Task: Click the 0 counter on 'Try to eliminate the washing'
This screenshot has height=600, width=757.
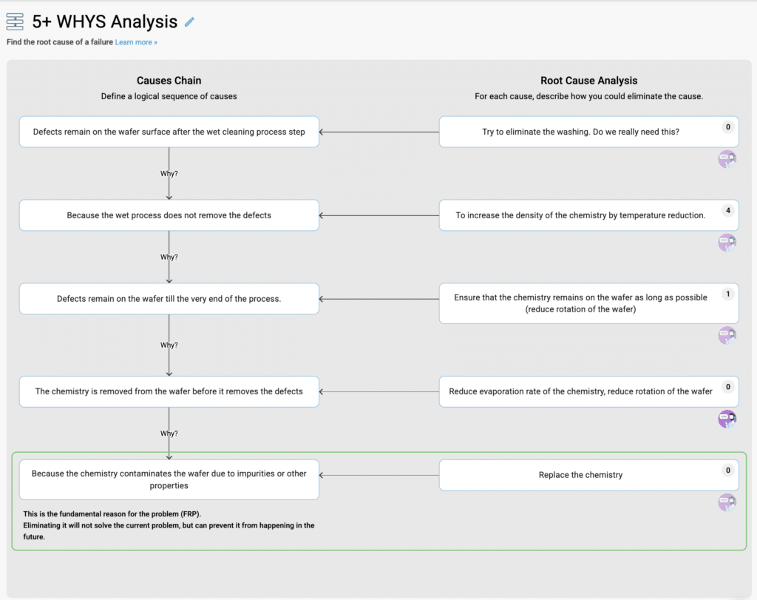Action: 728,127
